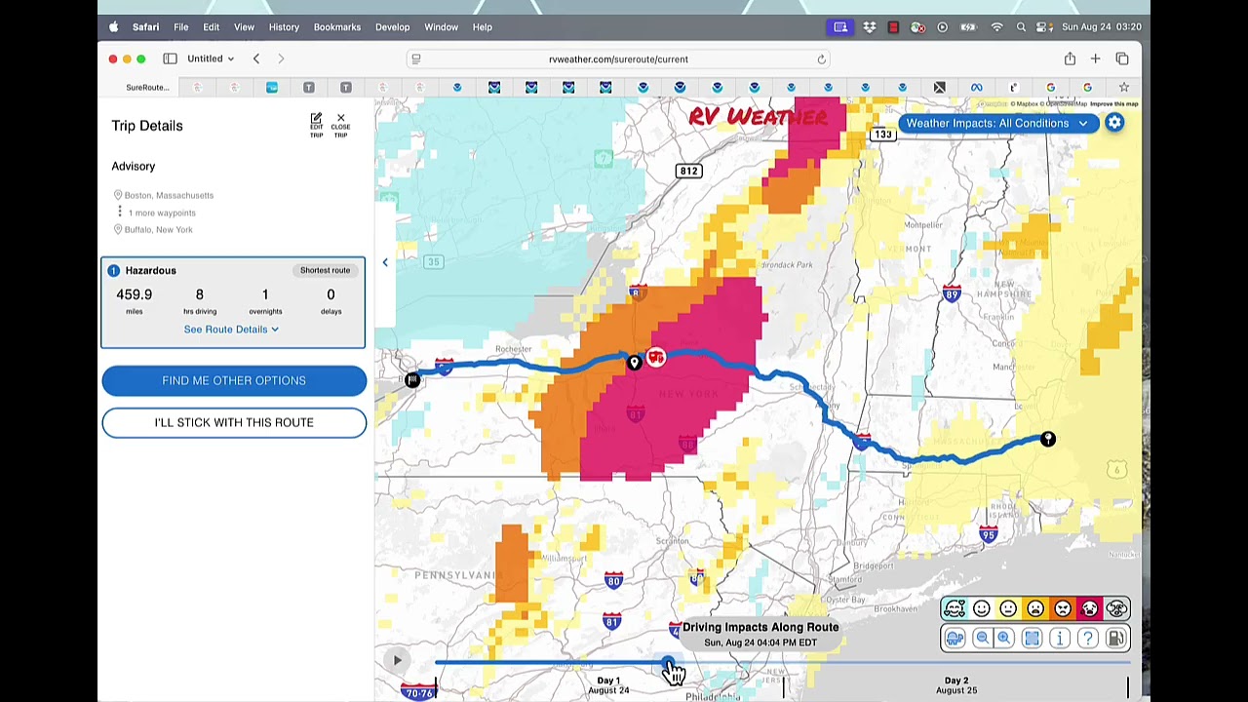This screenshot has height=702, width=1248.
Task: Open the File menu
Action: [x=181, y=27]
